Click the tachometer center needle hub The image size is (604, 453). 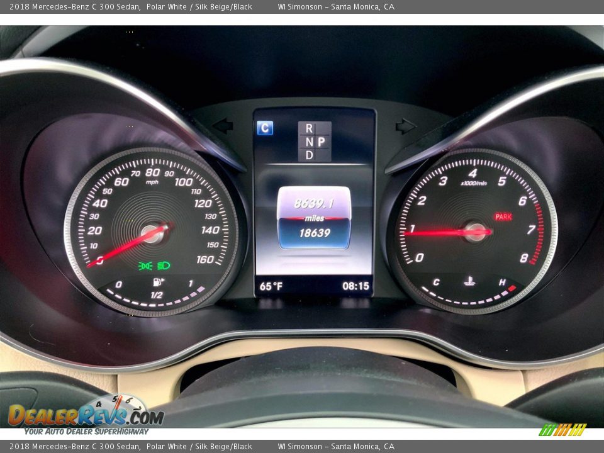[476, 232]
